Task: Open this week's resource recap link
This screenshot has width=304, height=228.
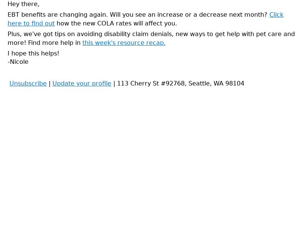Action: [124, 43]
